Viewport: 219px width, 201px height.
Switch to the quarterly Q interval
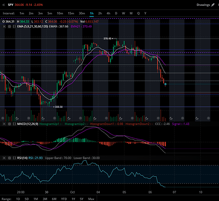pyautogui.click(x=138, y=13)
